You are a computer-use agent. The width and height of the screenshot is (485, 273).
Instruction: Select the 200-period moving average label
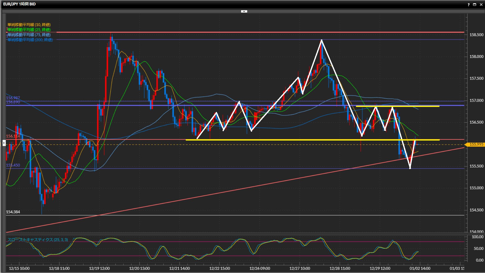30,40
